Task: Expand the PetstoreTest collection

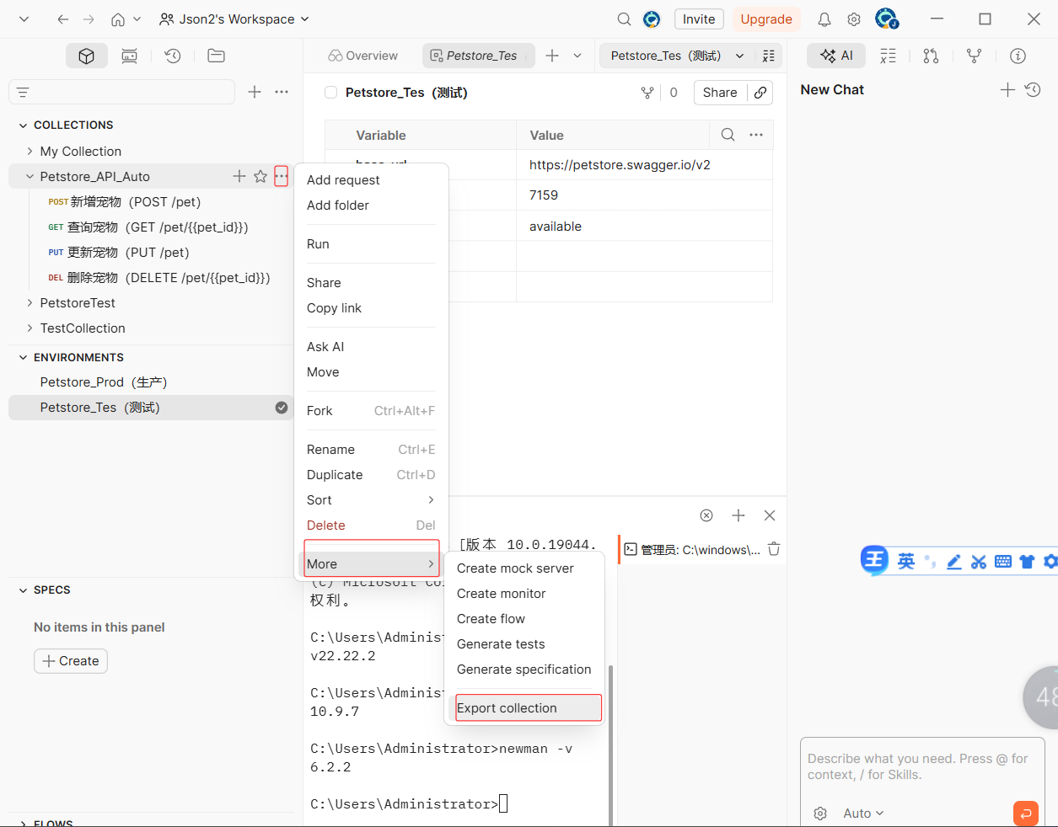Action: 30,303
